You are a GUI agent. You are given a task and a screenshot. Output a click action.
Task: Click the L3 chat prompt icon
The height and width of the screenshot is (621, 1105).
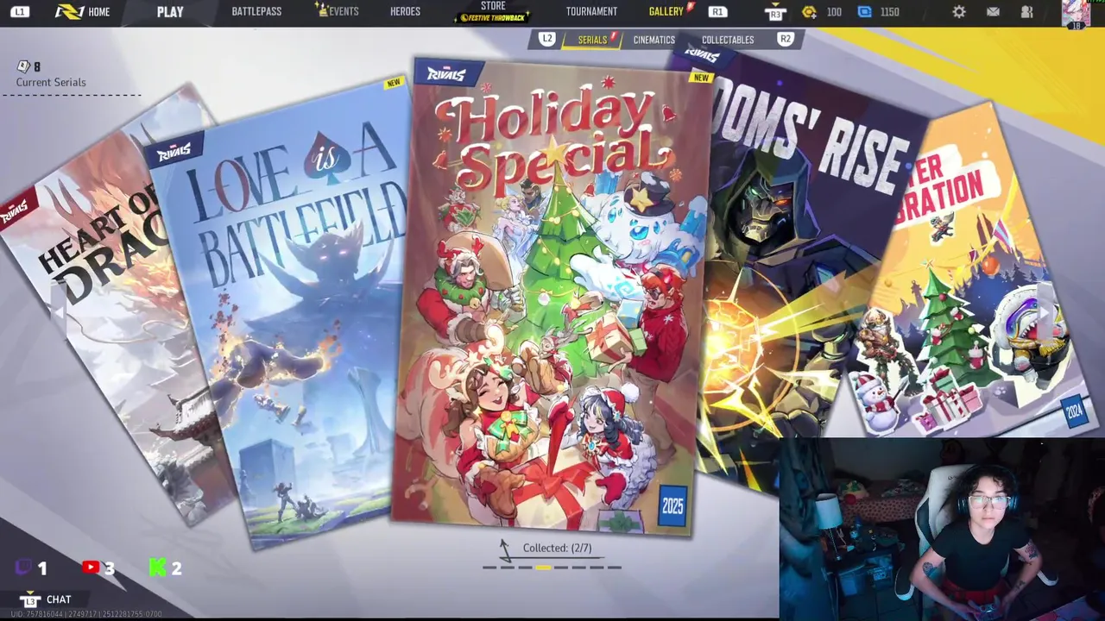pyautogui.click(x=30, y=600)
